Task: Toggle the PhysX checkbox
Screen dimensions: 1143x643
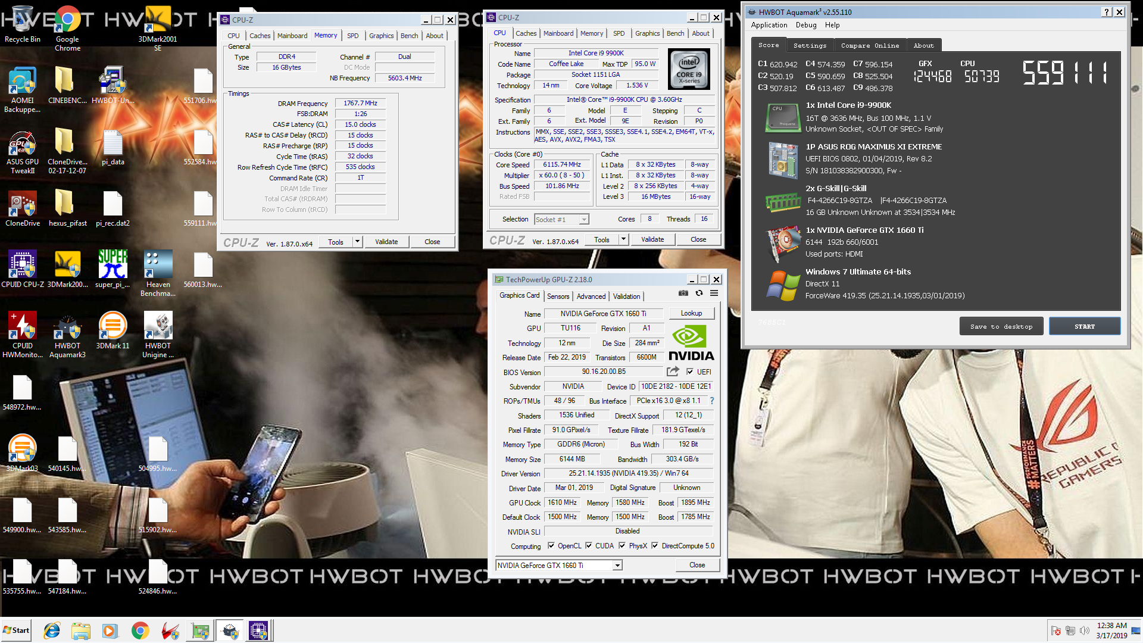Action: (622, 546)
